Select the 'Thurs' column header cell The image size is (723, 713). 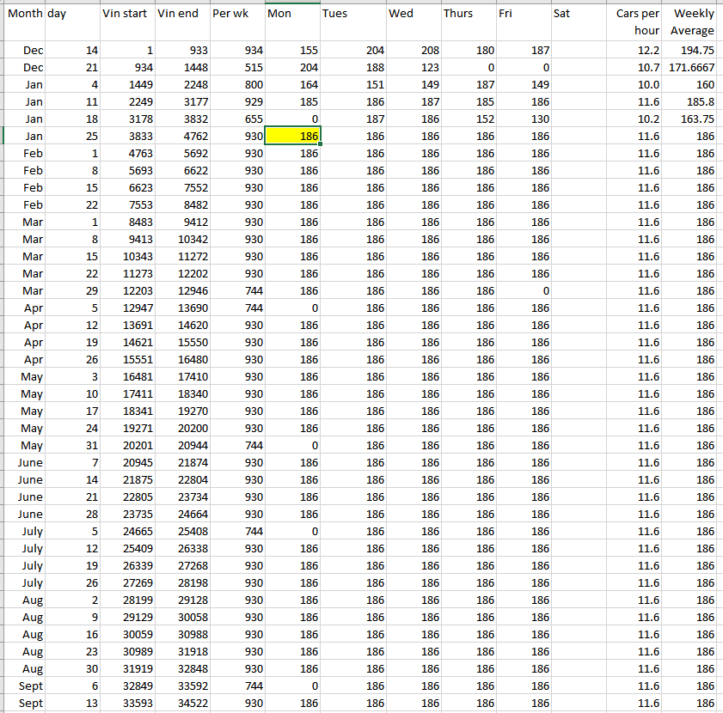point(468,15)
